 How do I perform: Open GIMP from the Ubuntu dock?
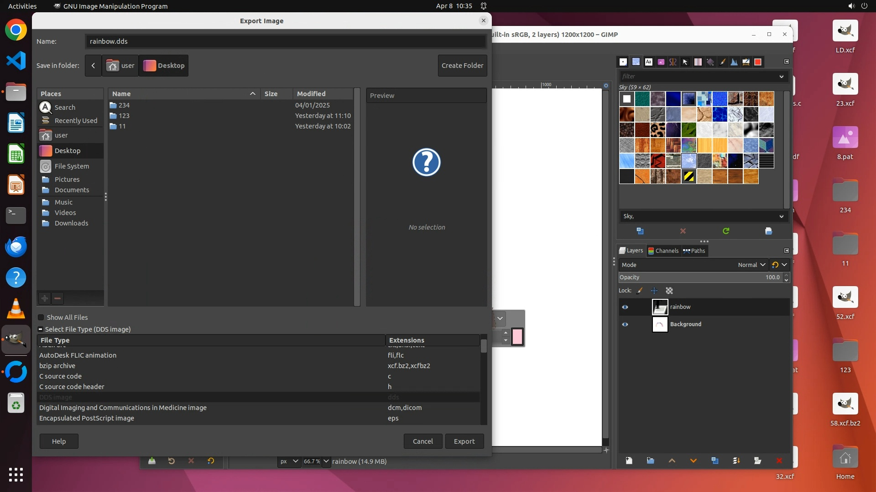click(16, 339)
